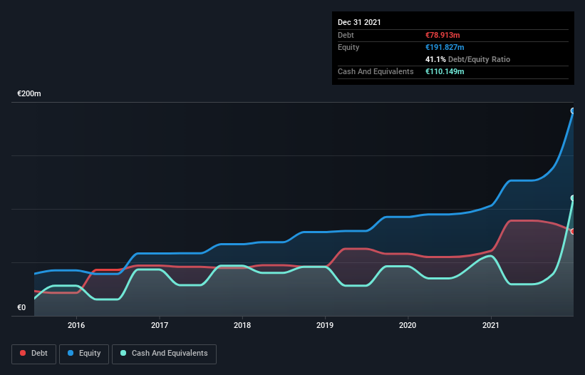Image resolution: width=585 pixels, height=375 pixels.
Task: Click Cash And Equivalents label in tooltip
Action: [376, 71]
